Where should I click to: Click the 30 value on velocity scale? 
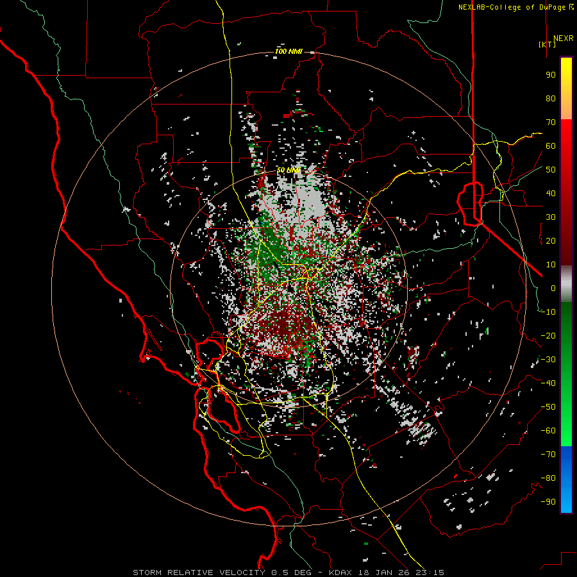(551, 217)
